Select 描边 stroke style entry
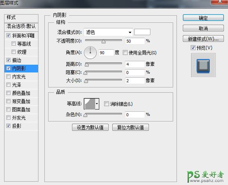The height and width of the screenshot is (185, 228). (17, 60)
